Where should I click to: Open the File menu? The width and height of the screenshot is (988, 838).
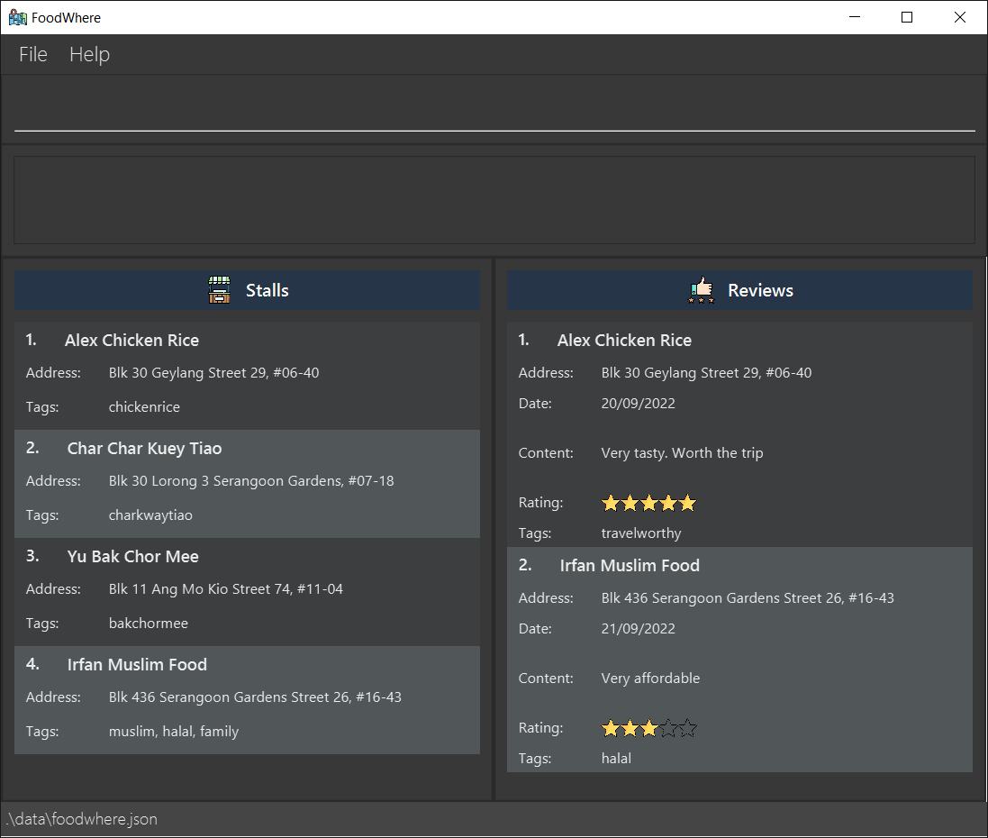(32, 54)
